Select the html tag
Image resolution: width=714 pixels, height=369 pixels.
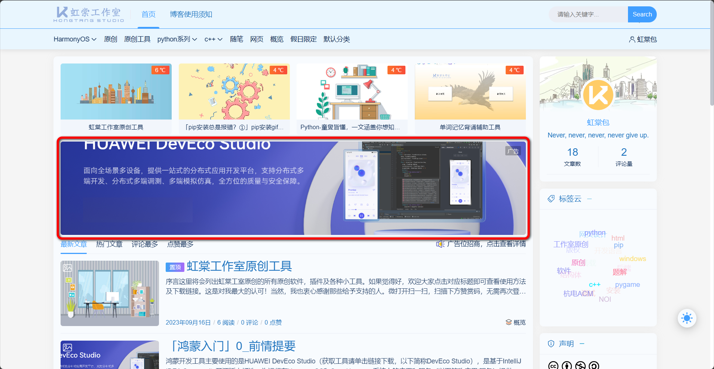[x=618, y=238]
